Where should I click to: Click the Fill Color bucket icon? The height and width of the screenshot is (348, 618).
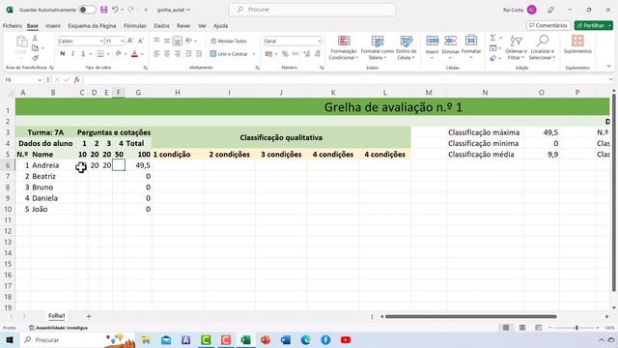pos(118,54)
